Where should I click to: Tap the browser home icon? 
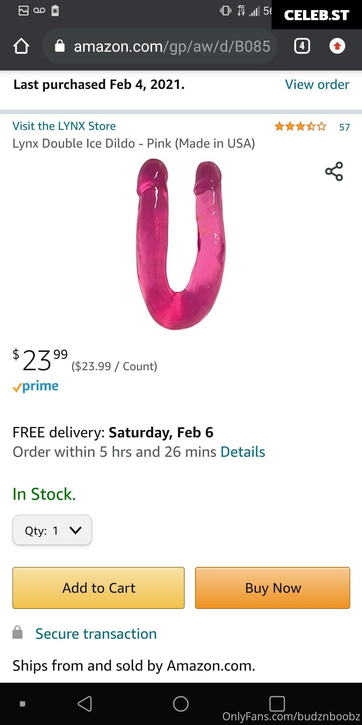[21, 46]
